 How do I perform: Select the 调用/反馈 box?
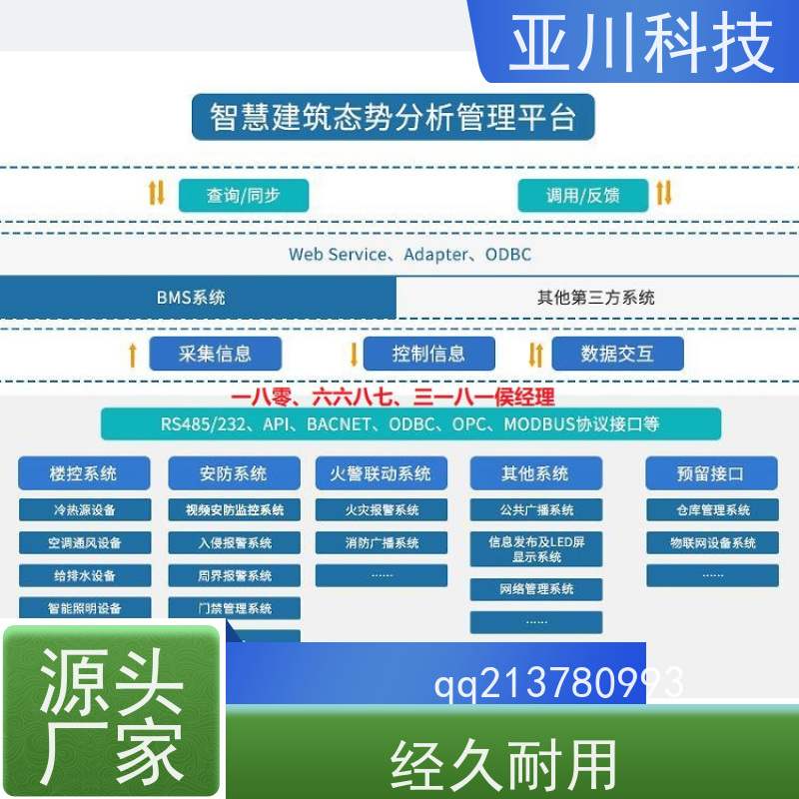click(583, 195)
